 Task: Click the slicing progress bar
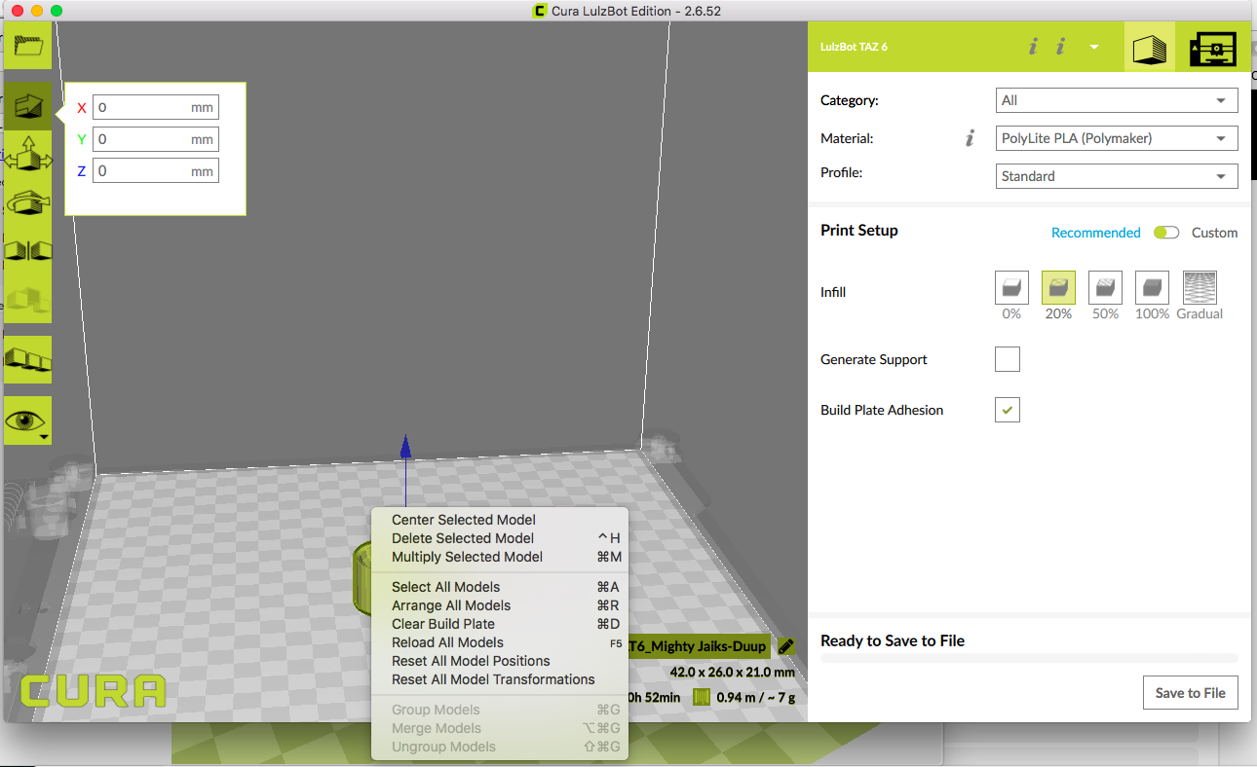1029,659
